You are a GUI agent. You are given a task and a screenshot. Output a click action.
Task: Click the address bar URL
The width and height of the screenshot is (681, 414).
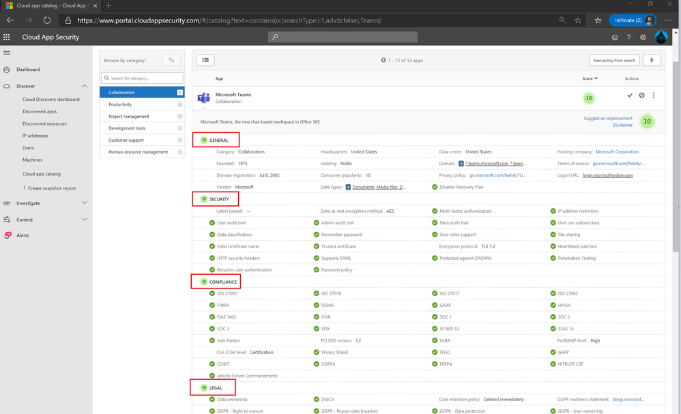229,20
